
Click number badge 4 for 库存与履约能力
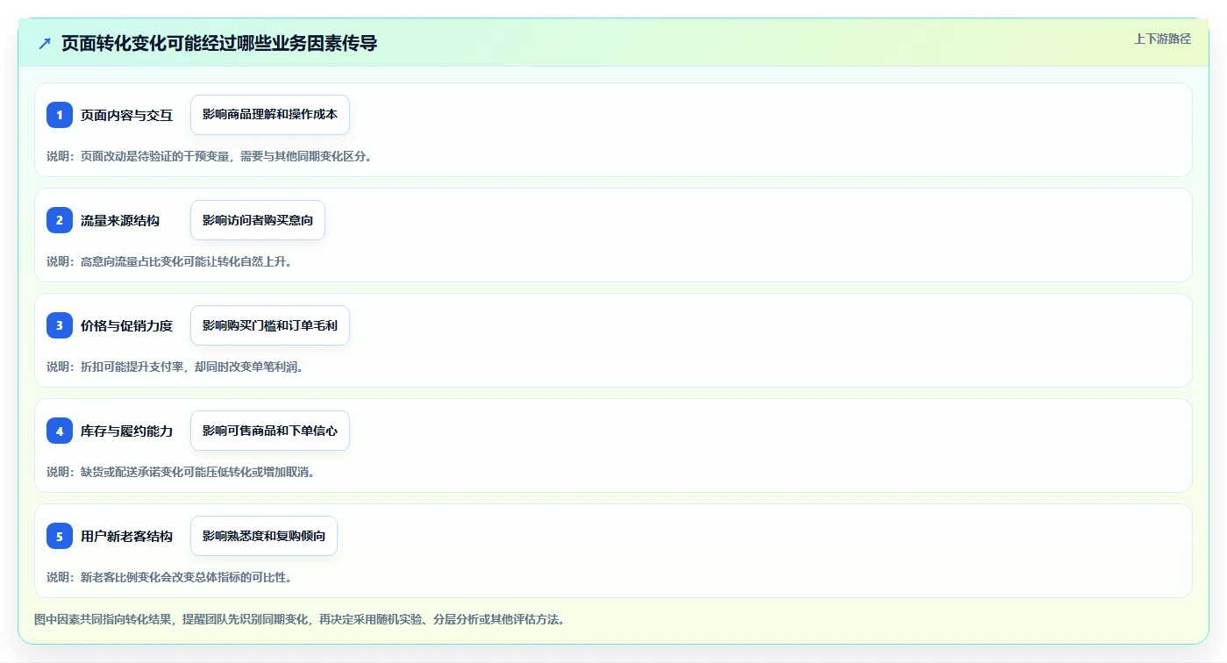(x=60, y=431)
